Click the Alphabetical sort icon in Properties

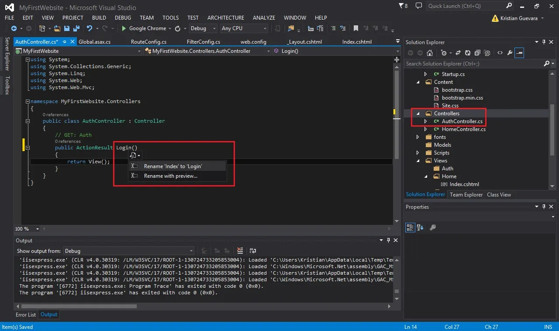click(420, 228)
